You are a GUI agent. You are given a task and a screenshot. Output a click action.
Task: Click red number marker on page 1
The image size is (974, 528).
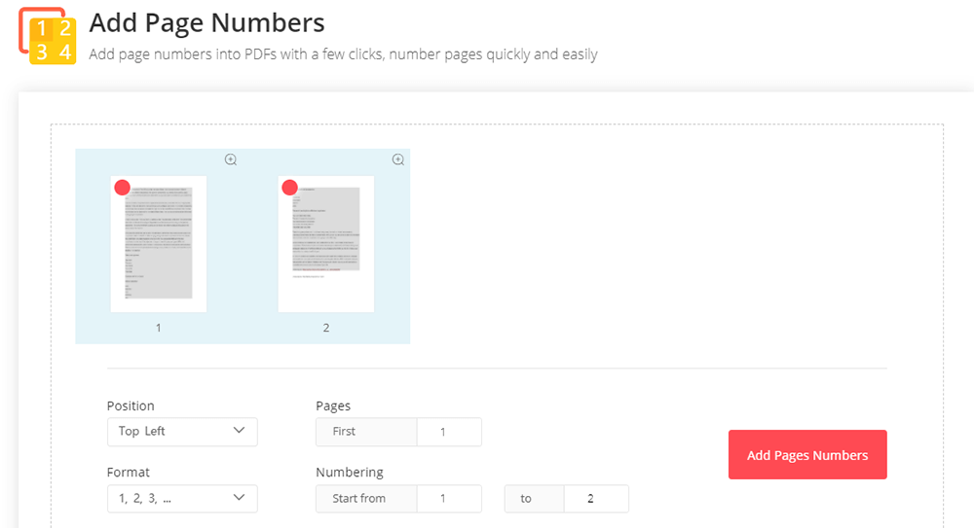click(122, 188)
